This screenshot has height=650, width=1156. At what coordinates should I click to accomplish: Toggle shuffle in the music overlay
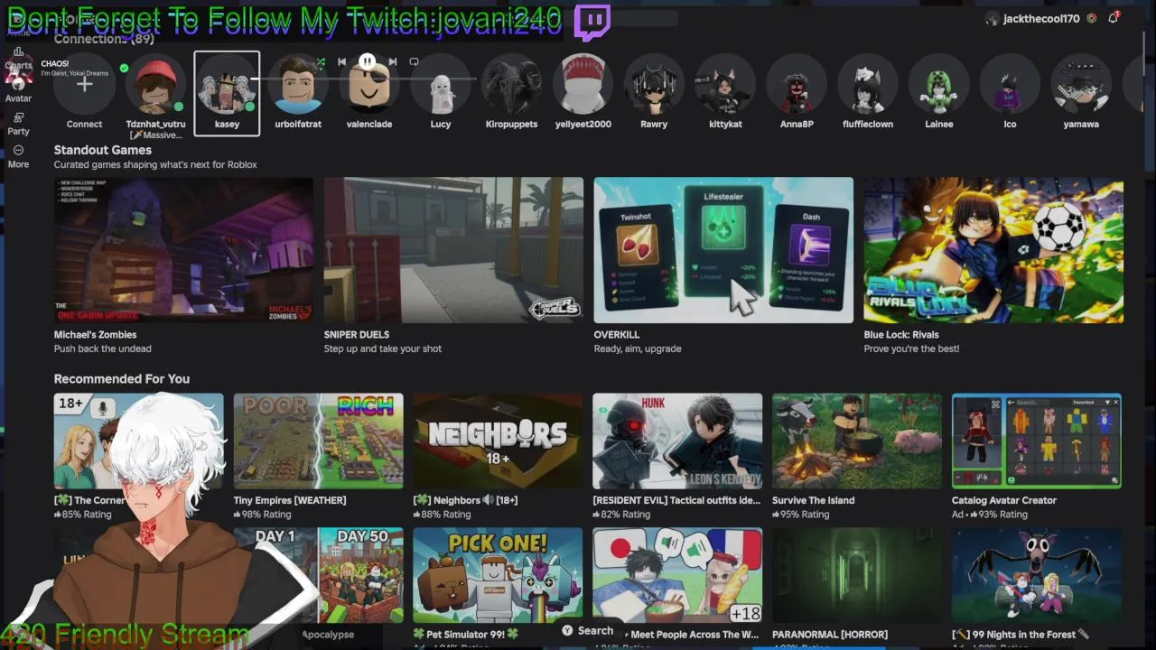click(320, 61)
